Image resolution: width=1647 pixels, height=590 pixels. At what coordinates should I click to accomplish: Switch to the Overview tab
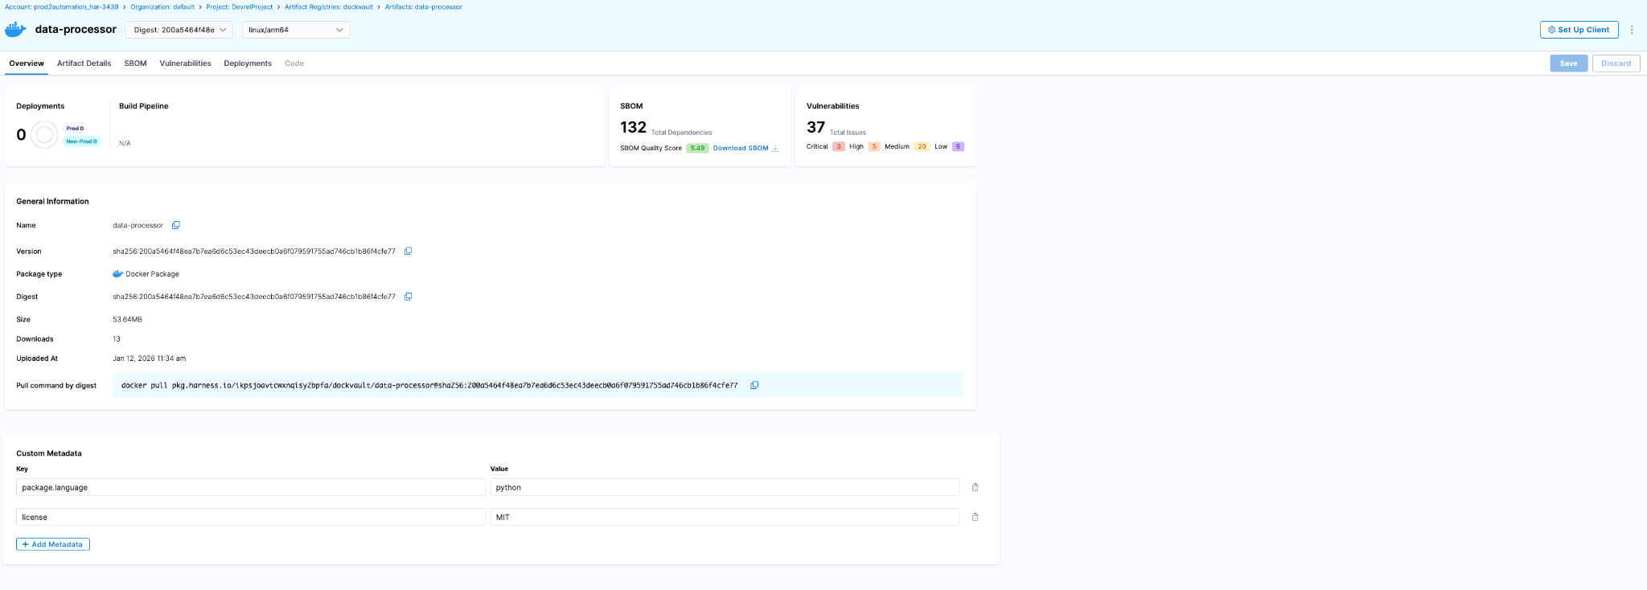(27, 64)
